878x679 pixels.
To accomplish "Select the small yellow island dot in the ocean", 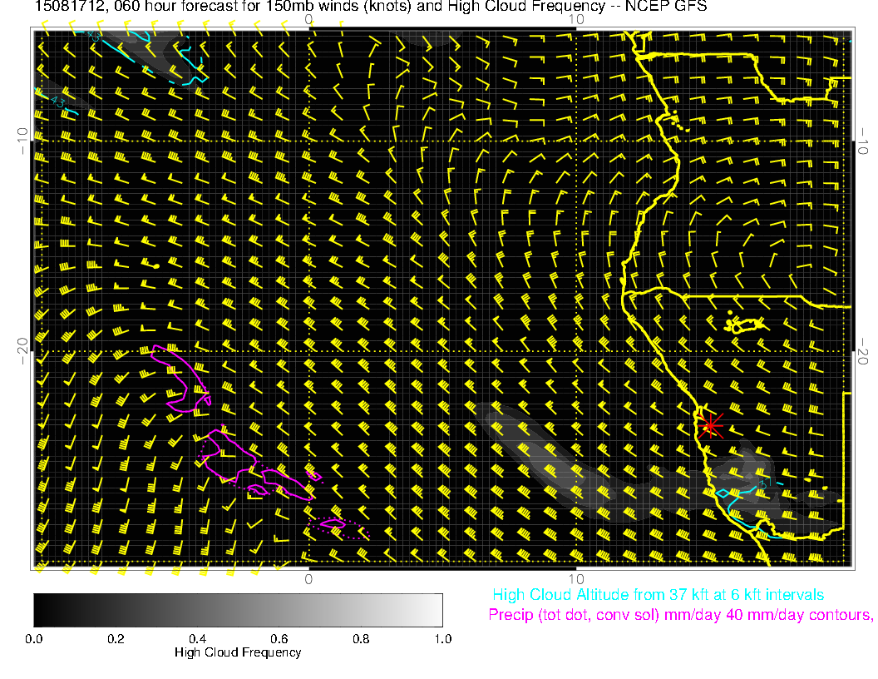I will tap(156, 265).
